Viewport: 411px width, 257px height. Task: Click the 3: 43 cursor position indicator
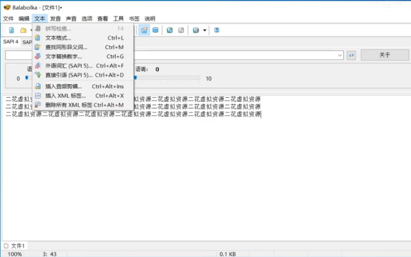[49, 254]
